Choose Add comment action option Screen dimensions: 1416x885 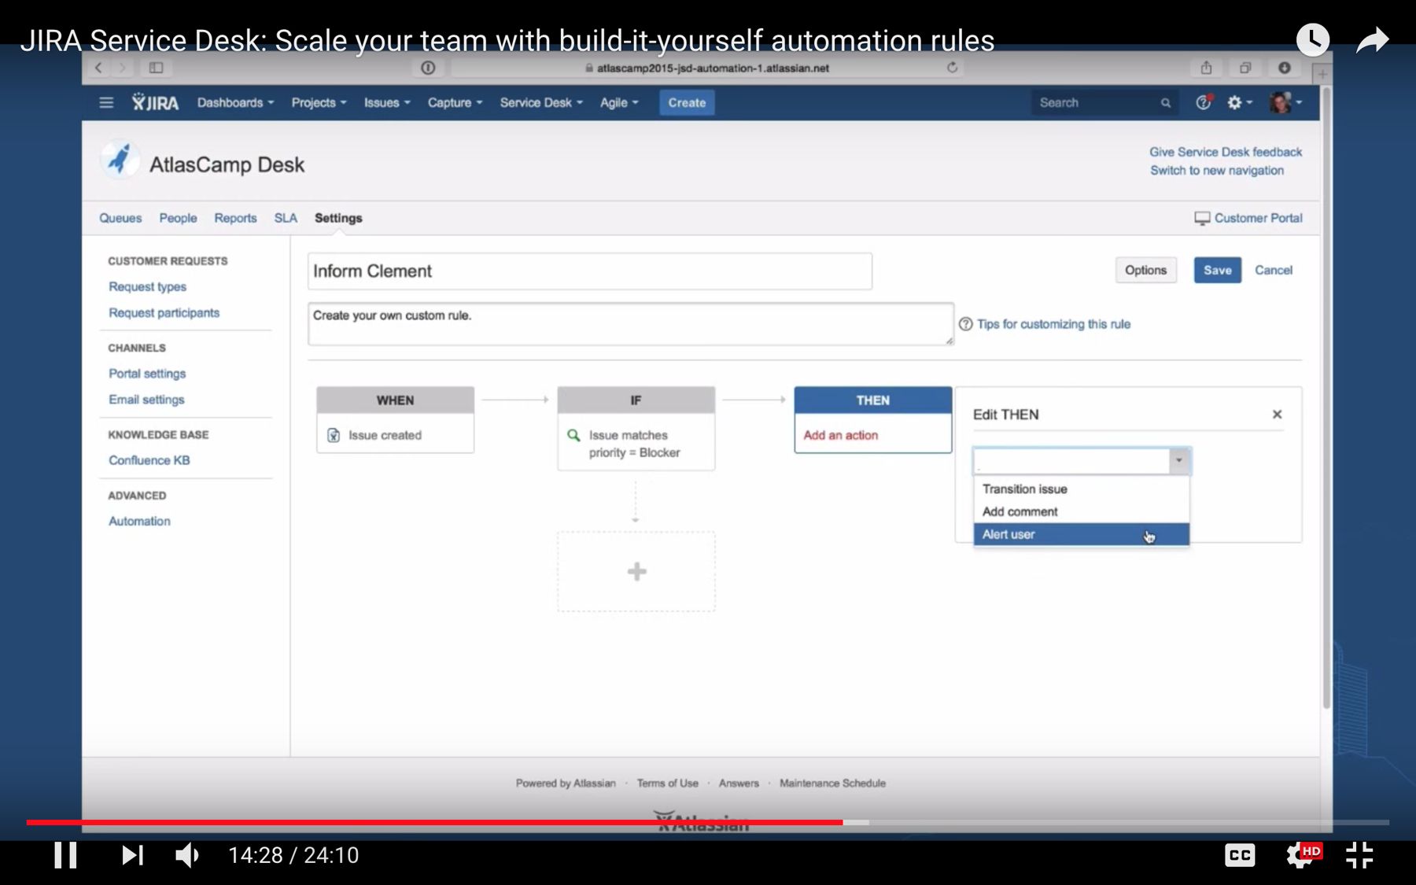coord(1081,511)
